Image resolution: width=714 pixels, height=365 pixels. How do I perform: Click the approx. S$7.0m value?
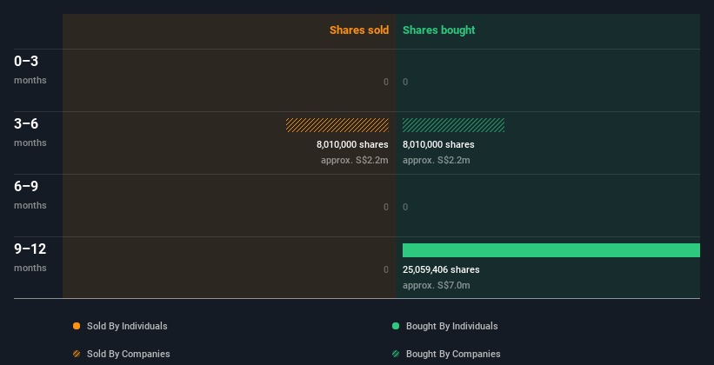pos(437,285)
